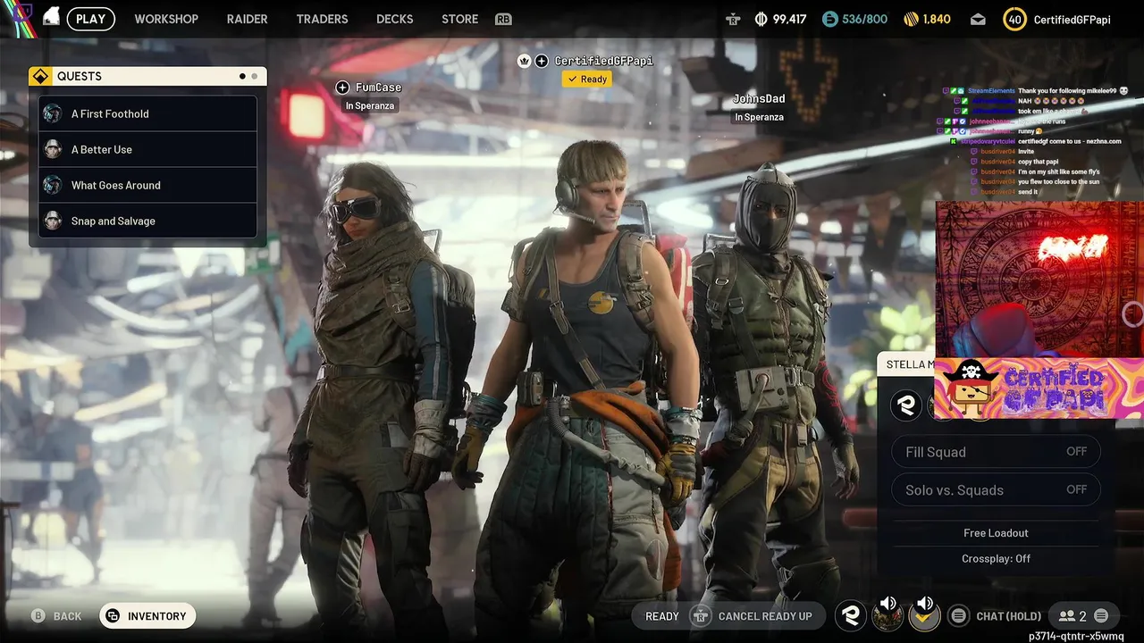
Task: Click the Embark logo avatar in bottom bar
Action: [x=851, y=615]
